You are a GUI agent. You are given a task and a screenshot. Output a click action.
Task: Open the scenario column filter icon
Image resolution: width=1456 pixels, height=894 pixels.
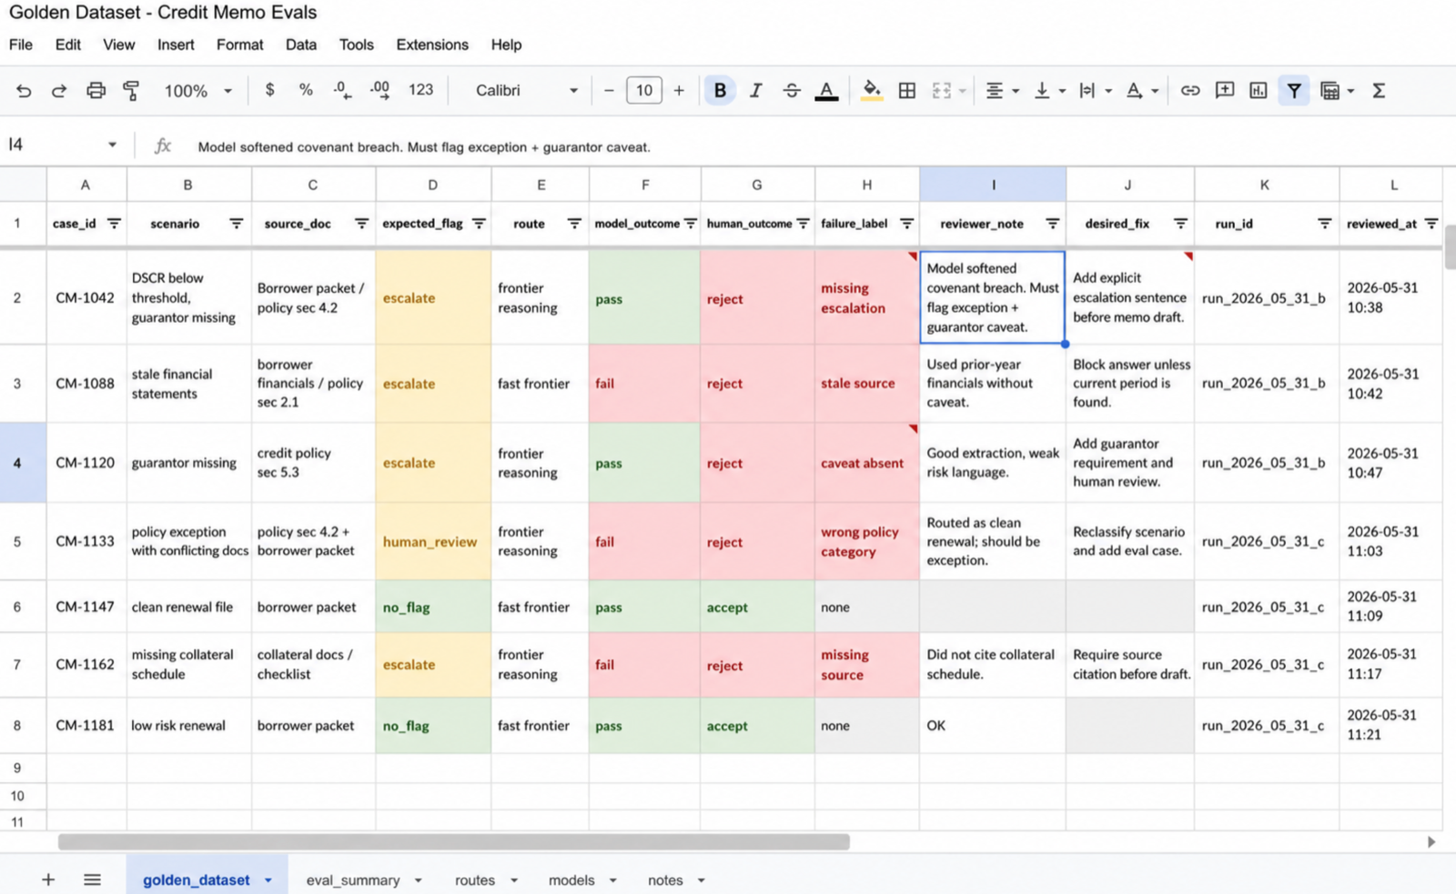coord(237,224)
